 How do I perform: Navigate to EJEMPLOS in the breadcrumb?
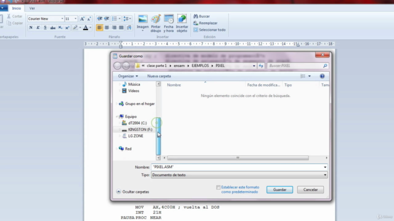200,66
